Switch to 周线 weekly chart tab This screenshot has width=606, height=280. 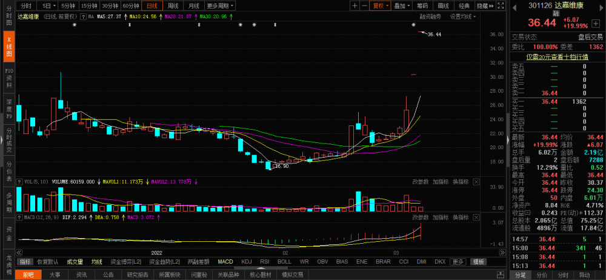173,6
